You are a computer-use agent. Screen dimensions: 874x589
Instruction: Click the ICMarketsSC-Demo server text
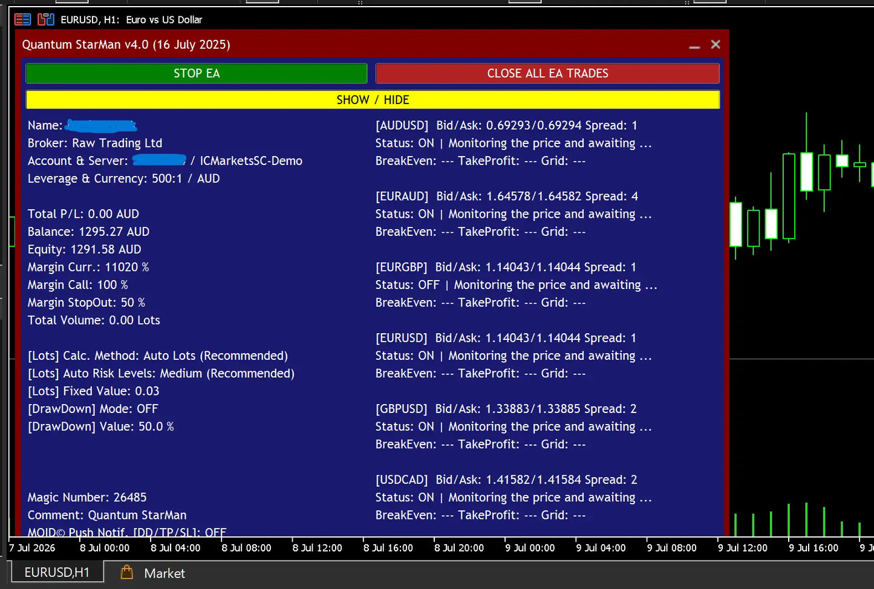251,161
